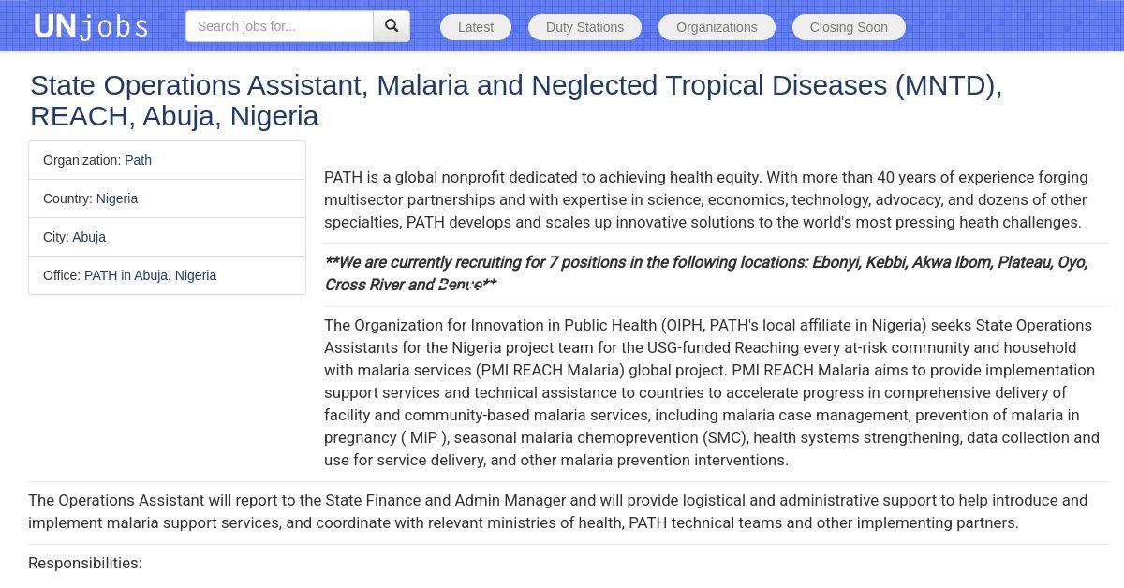
Task: Click the UNjobs logo
Action: pos(91,26)
